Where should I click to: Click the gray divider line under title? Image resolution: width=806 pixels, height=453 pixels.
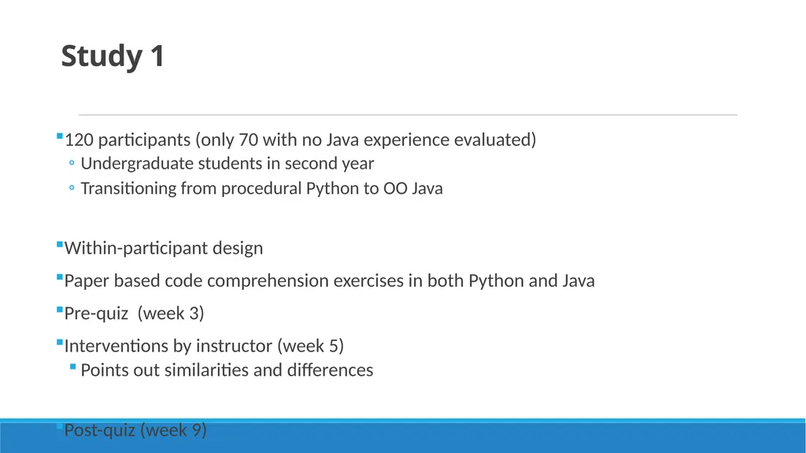[409, 115]
